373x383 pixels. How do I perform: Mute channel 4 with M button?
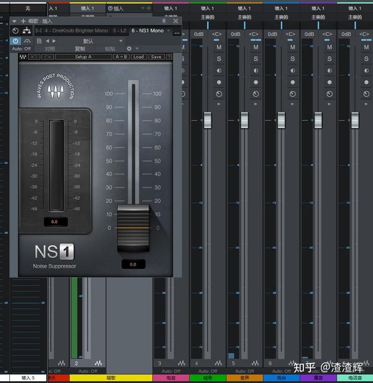point(219,47)
